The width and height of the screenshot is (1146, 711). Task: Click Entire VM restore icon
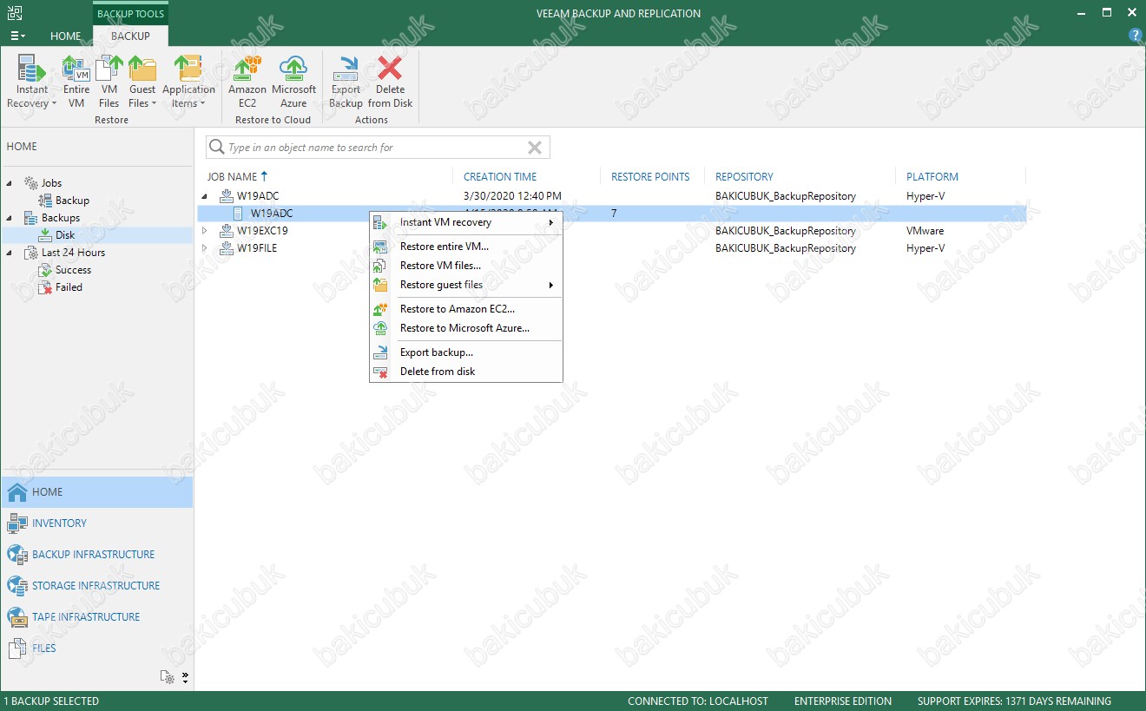tap(76, 82)
